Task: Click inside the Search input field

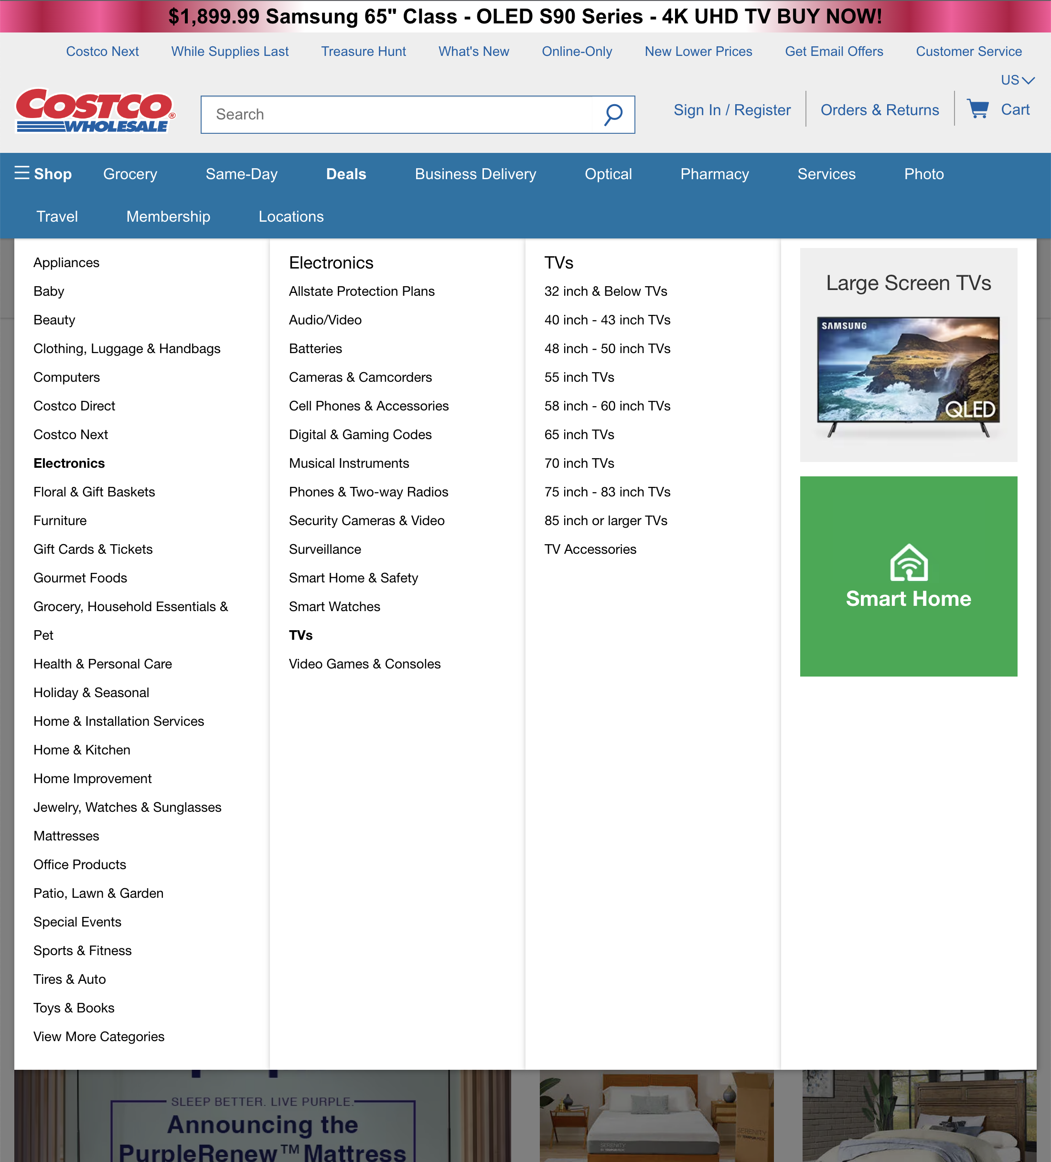Action: (403, 115)
